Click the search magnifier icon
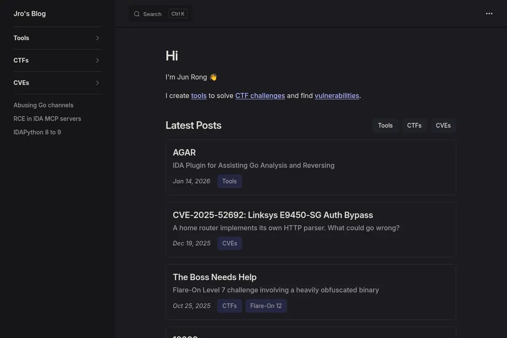This screenshot has height=338, width=507. coord(137,14)
